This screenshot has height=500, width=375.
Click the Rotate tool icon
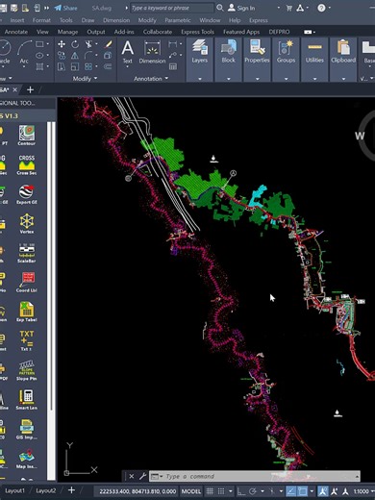(x=75, y=44)
